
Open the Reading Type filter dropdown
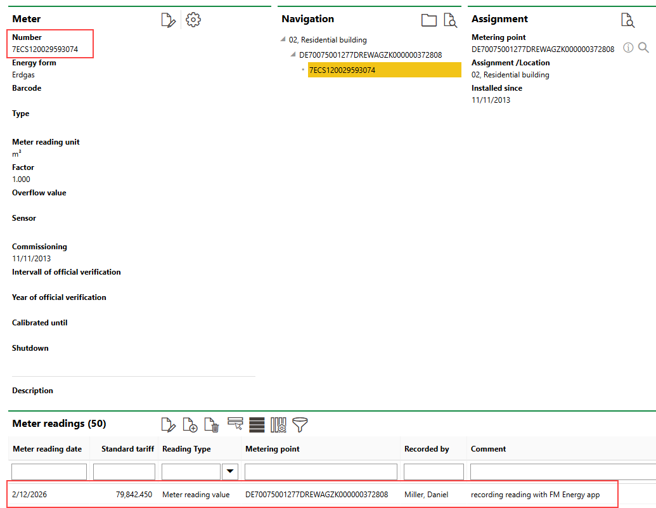coord(230,471)
